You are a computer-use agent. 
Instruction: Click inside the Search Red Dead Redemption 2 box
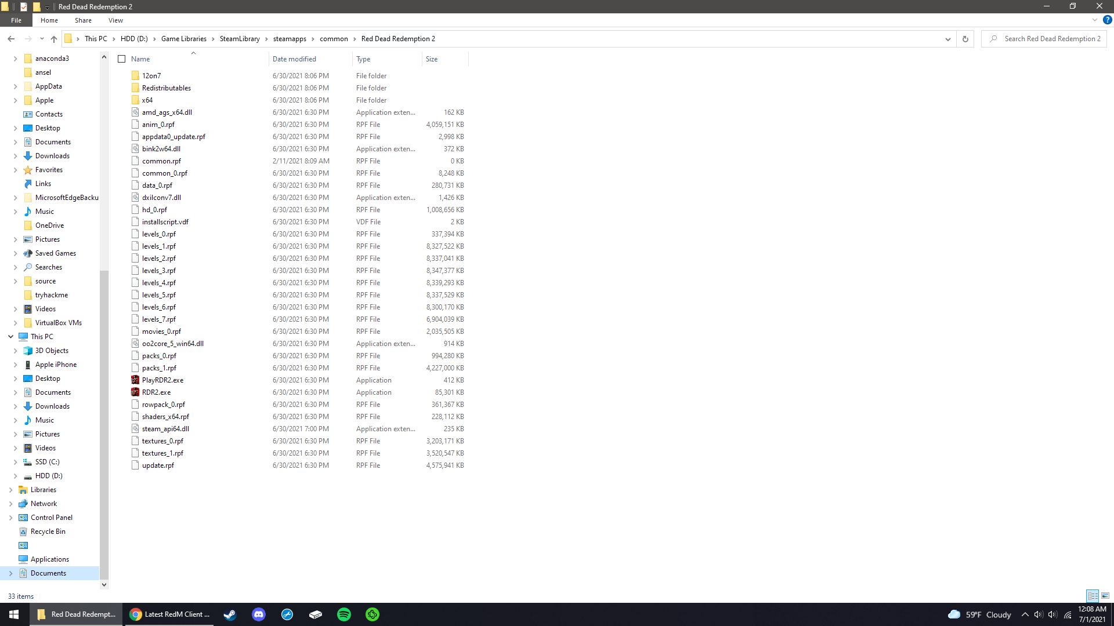click(1050, 39)
